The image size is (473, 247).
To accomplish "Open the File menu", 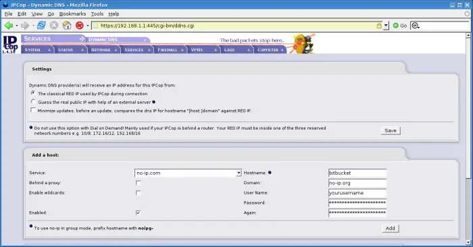I will point(8,14).
